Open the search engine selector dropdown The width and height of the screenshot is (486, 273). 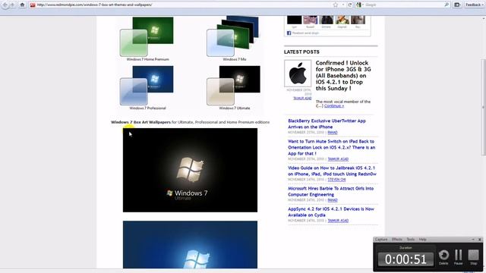click(x=359, y=5)
